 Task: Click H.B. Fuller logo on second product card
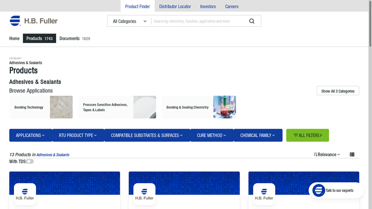pyautogui.click(x=144, y=194)
